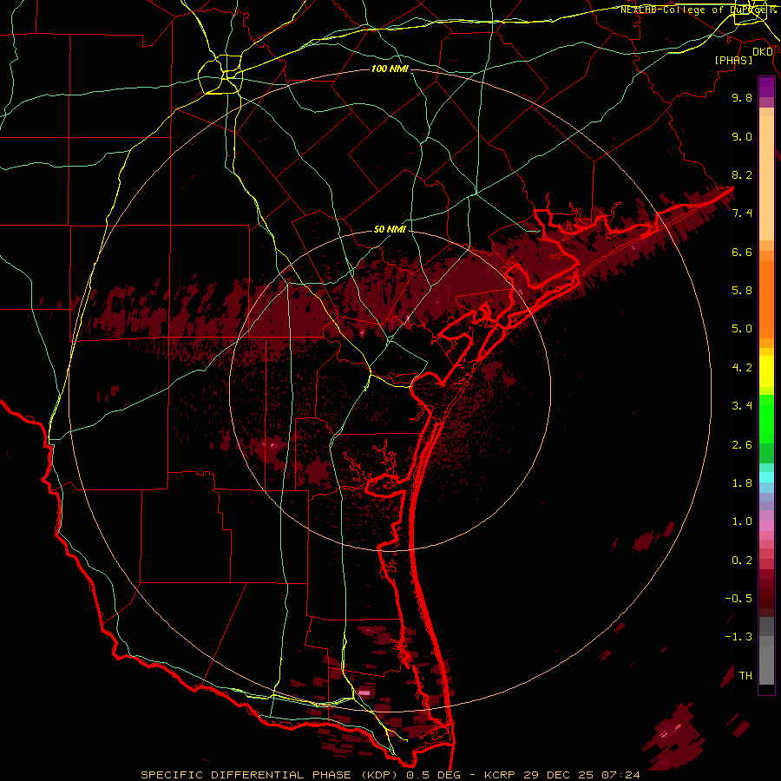
Task: Click the "50 NMI" range ring label
Action: point(390,229)
